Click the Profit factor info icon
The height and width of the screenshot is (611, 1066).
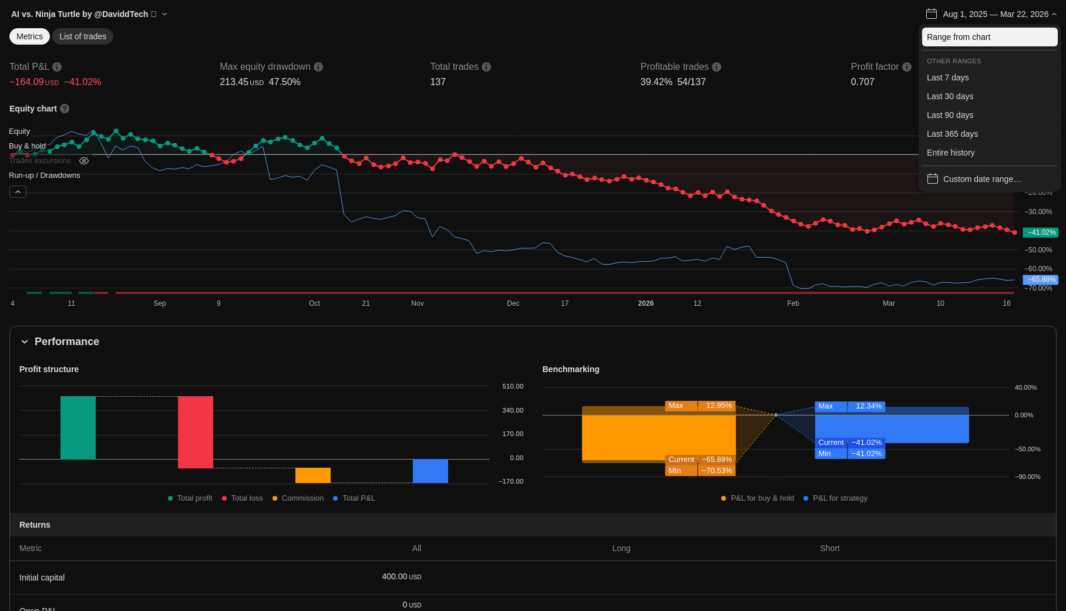[x=907, y=67]
